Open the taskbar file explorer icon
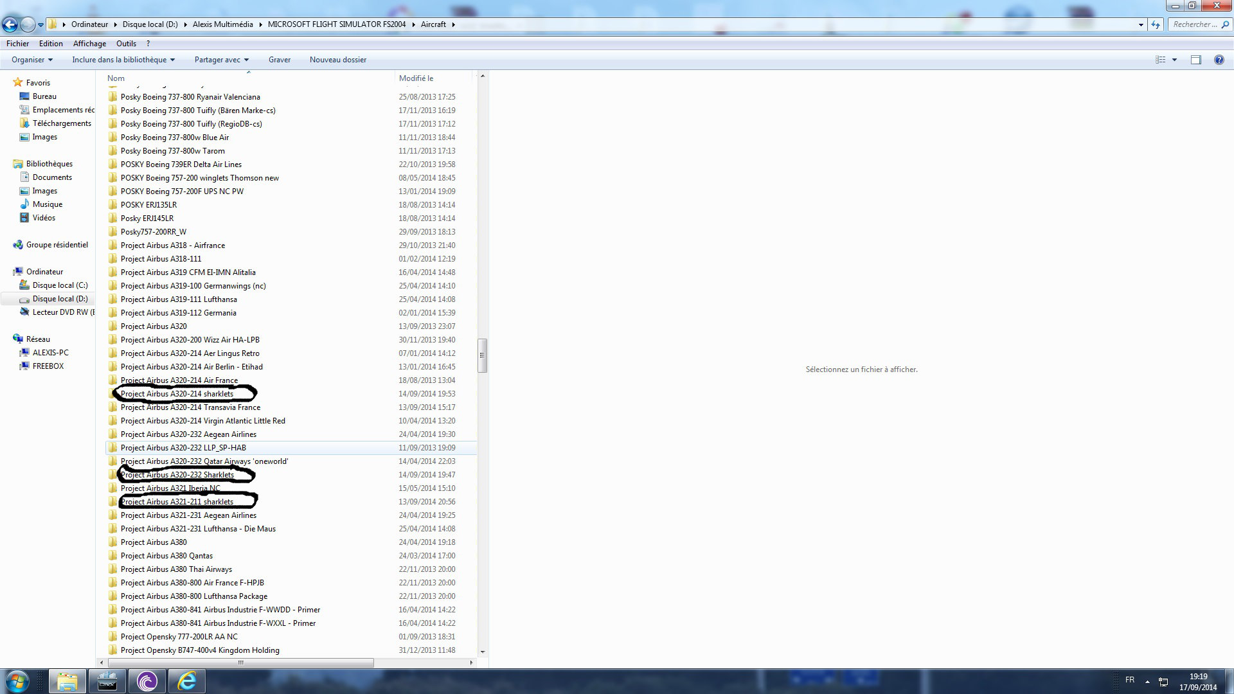The height and width of the screenshot is (694, 1234). click(67, 681)
